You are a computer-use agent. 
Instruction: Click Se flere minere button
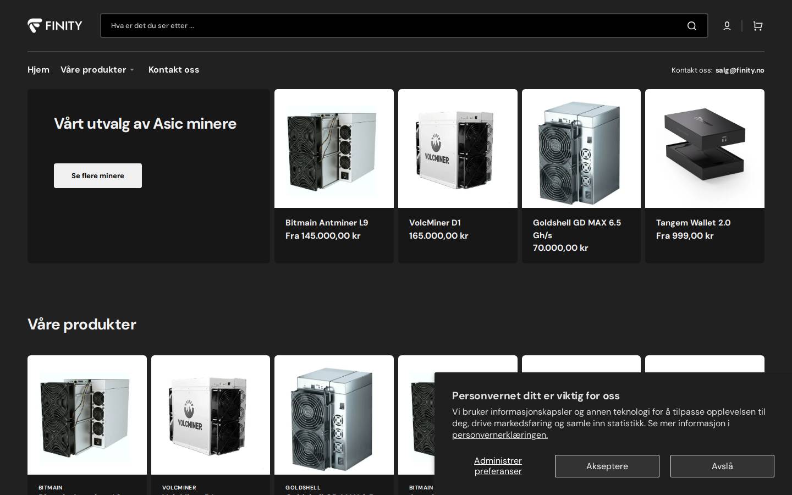click(x=98, y=175)
